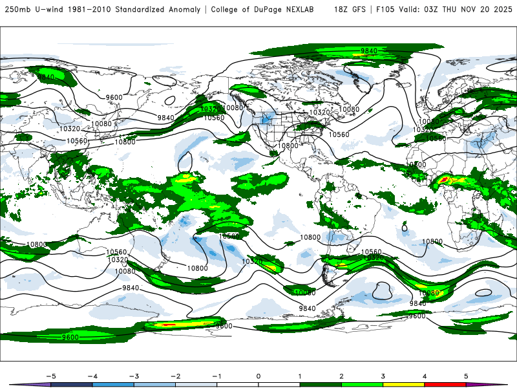This screenshot has height=388, width=517.
Task: Click the "2" tick label on the colorbar
Action: click(x=341, y=376)
